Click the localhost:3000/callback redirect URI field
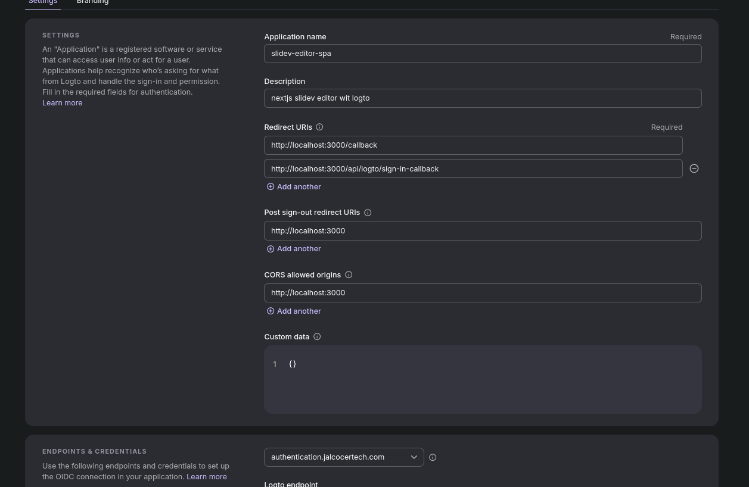 point(473,145)
